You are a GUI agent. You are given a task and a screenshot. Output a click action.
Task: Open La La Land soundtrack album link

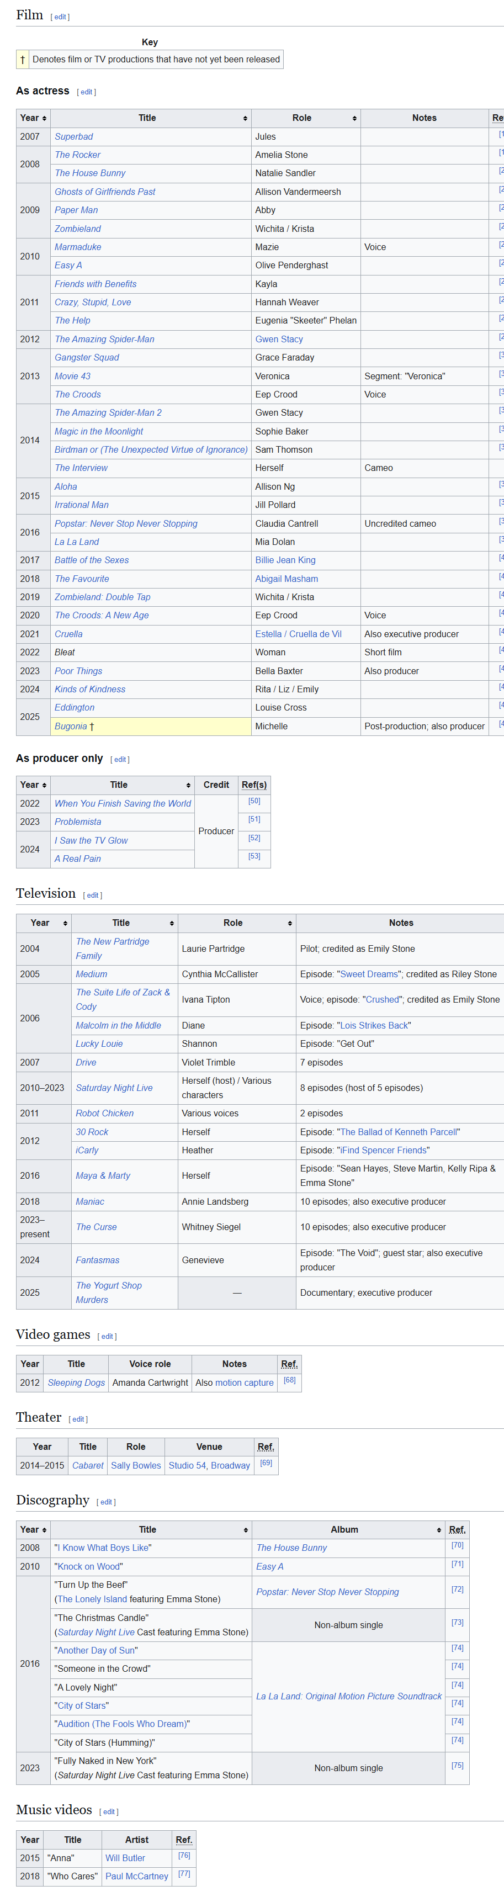click(348, 1697)
